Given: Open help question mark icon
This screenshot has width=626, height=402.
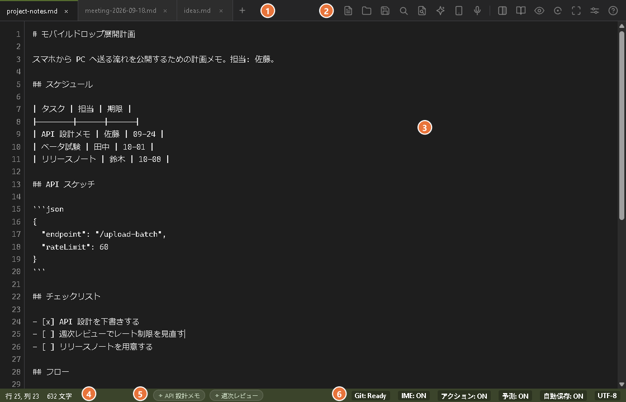Looking at the screenshot, I should [613, 11].
